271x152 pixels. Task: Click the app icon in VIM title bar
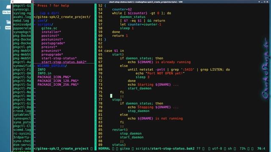click(33, 2)
